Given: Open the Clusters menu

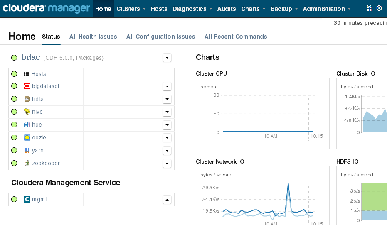Looking at the screenshot, I should pos(131,9).
